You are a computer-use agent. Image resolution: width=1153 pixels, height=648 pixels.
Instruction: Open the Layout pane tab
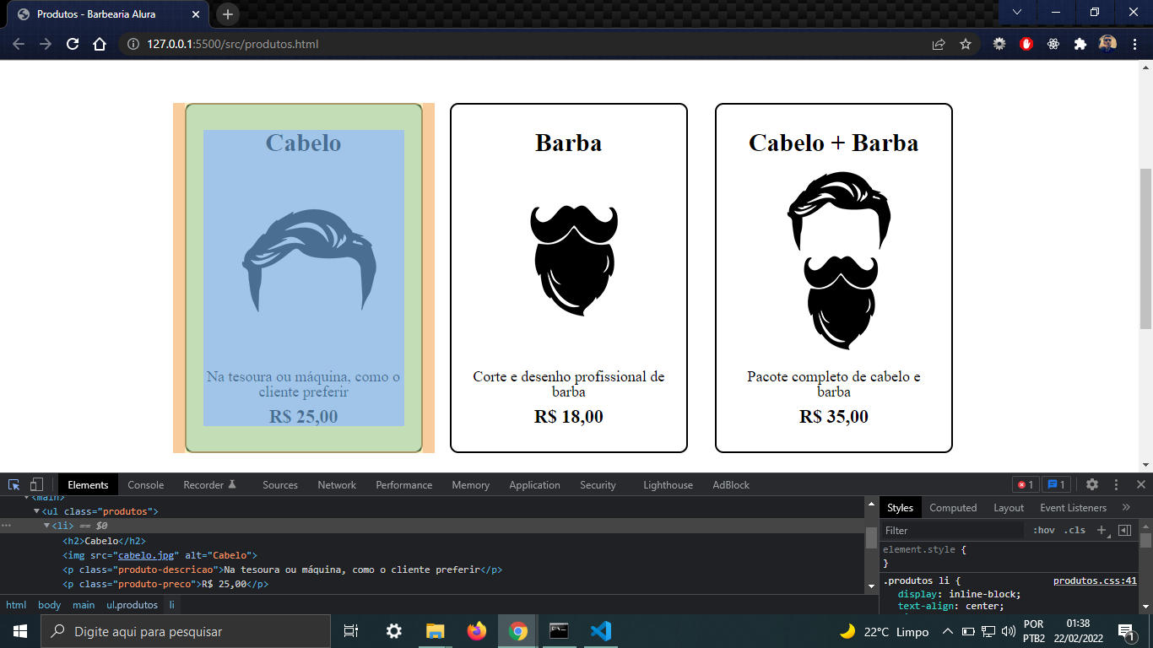pos(1009,507)
